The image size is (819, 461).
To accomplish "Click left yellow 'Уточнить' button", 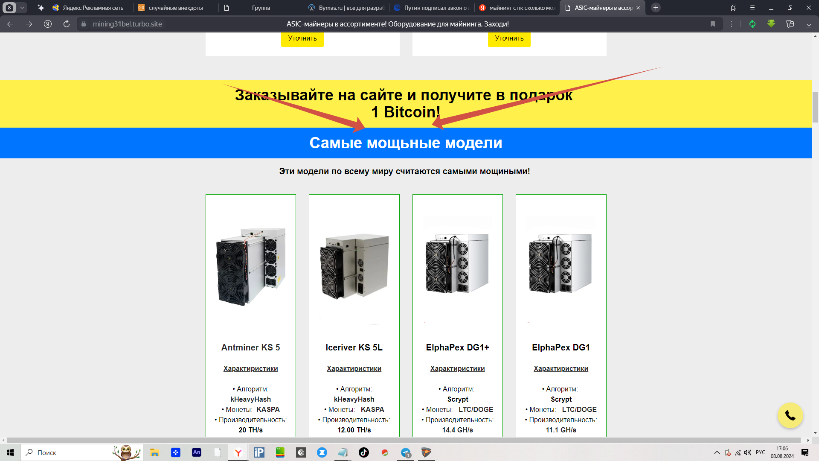I will (302, 38).
